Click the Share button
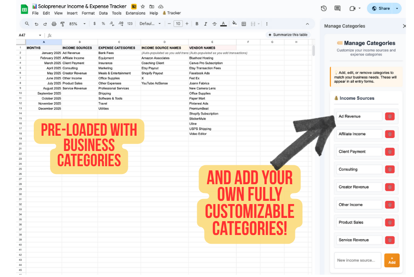The width and height of the screenshot is (414, 277). [381, 8]
